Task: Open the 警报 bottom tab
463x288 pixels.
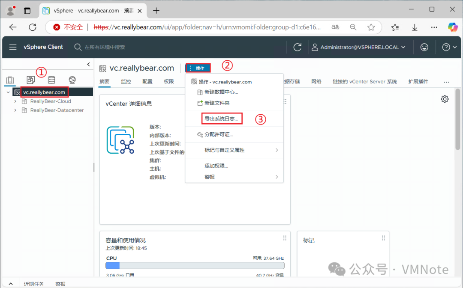Action: [x=60, y=284]
